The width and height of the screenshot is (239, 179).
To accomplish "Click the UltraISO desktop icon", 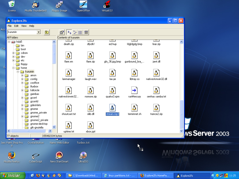I will tap(83, 157).
